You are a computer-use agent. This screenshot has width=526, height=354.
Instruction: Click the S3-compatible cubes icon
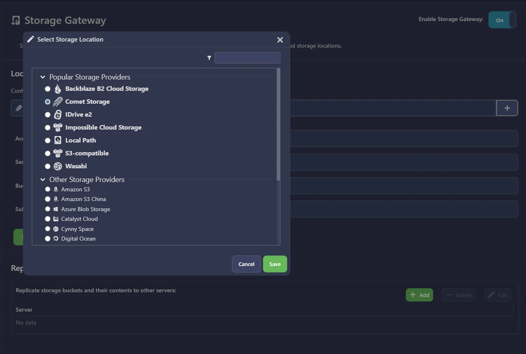pos(58,153)
